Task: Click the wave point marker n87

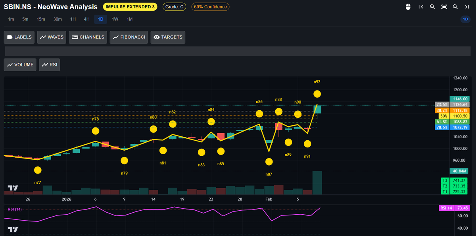Action: (269, 162)
